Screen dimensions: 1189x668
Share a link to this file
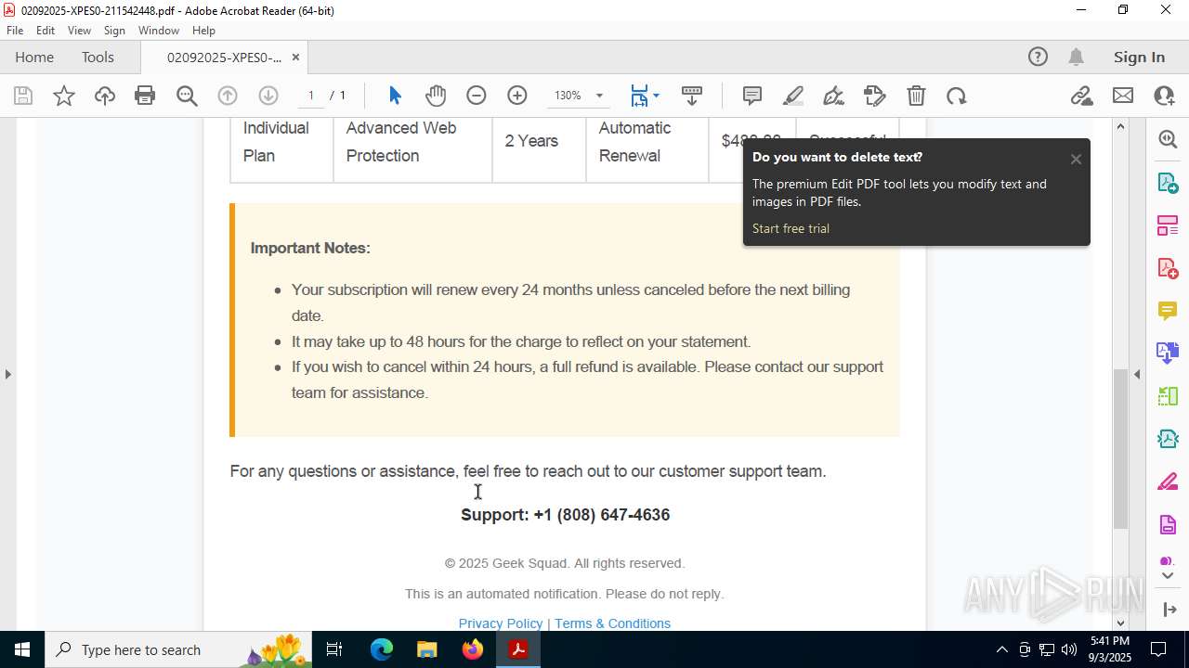[1081, 96]
